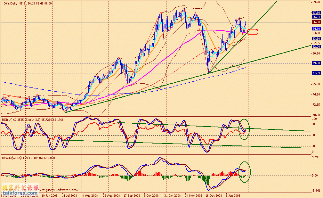Screen dimensions: 323x198
Task: Click the 80 level on oscillator scale
Action: coord(313,124)
